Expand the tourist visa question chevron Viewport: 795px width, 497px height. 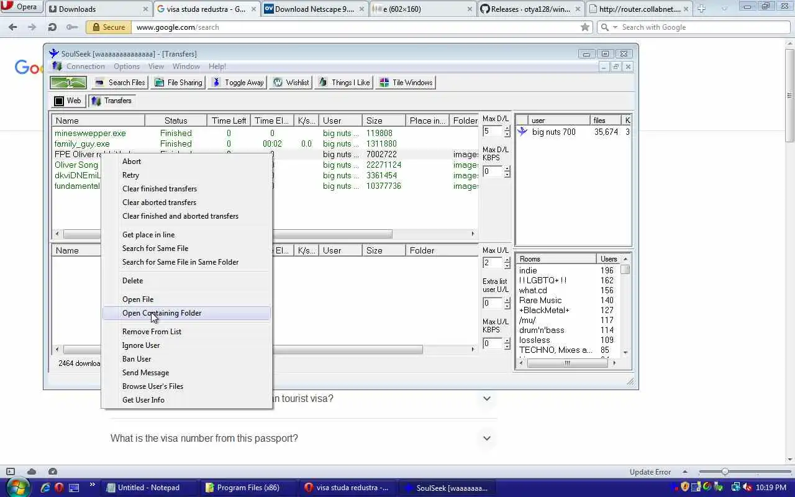[x=487, y=398]
